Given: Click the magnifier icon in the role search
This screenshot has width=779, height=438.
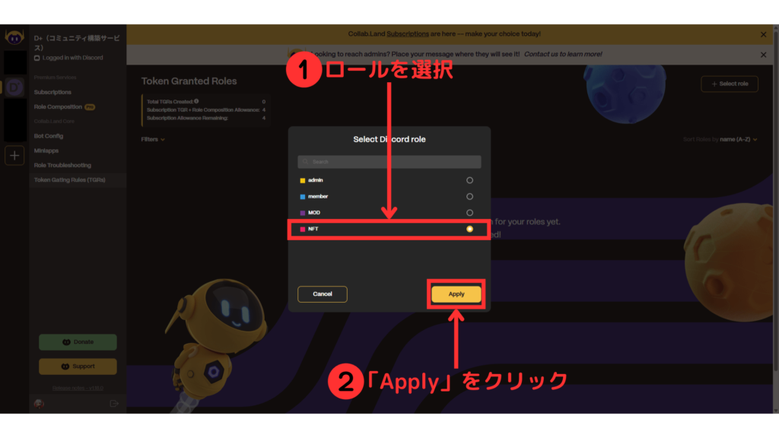Looking at the screenshot, I should coord(306,162).
